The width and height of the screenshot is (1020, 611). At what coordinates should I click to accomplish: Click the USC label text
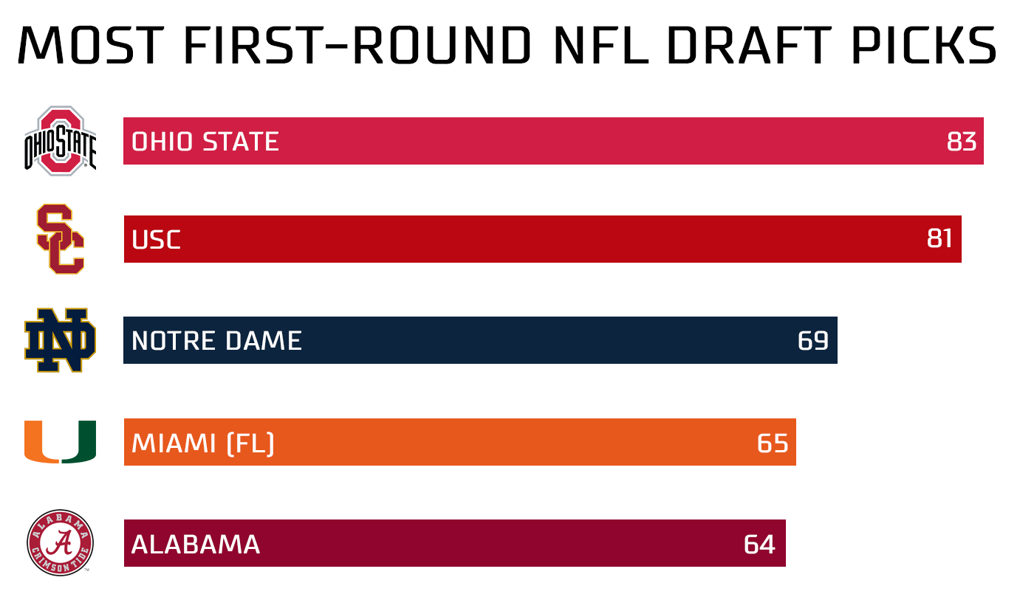point(156,240)
